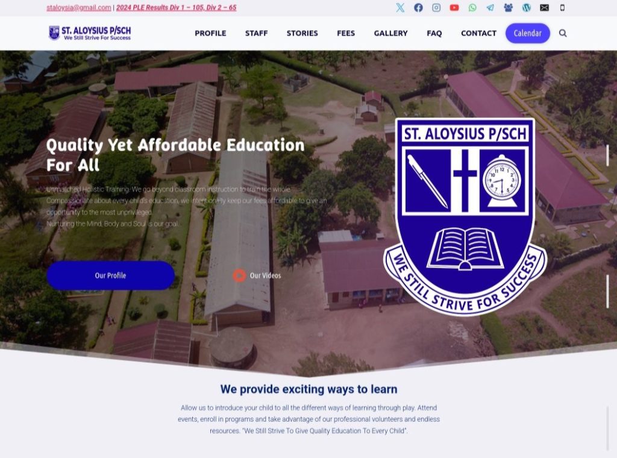Screen dimensions: 617x458
Task: Click the WordPress icon
Action: (527, 7)
